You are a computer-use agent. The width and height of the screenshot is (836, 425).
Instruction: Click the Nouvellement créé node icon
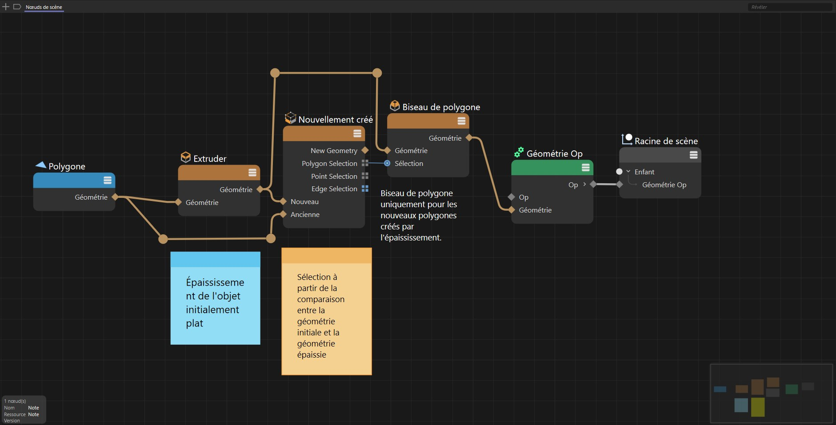pyautogui.click(x=290, y=118)
